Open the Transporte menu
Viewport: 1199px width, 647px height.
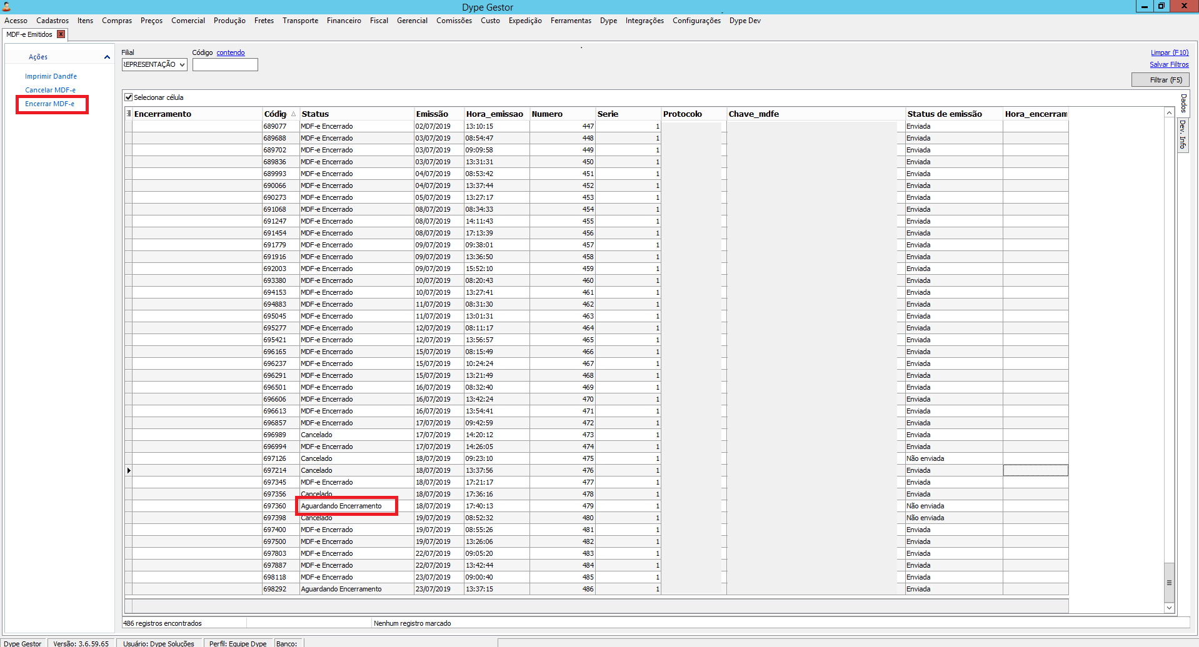pyautogui.click(x=300, y=21)
